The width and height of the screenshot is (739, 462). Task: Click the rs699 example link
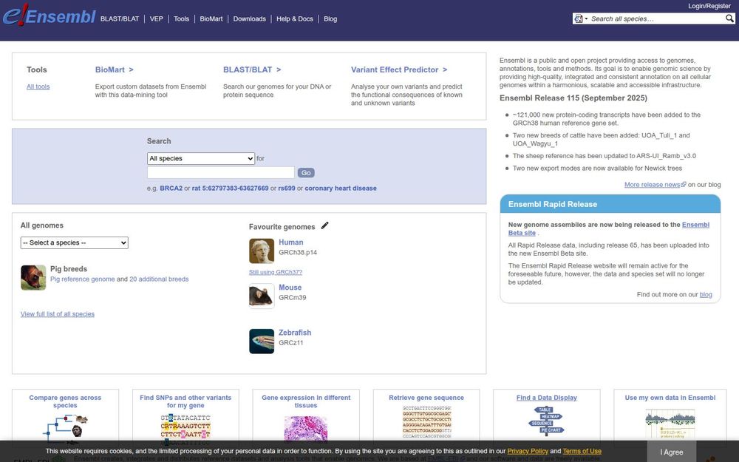click(x=287, y=188)
